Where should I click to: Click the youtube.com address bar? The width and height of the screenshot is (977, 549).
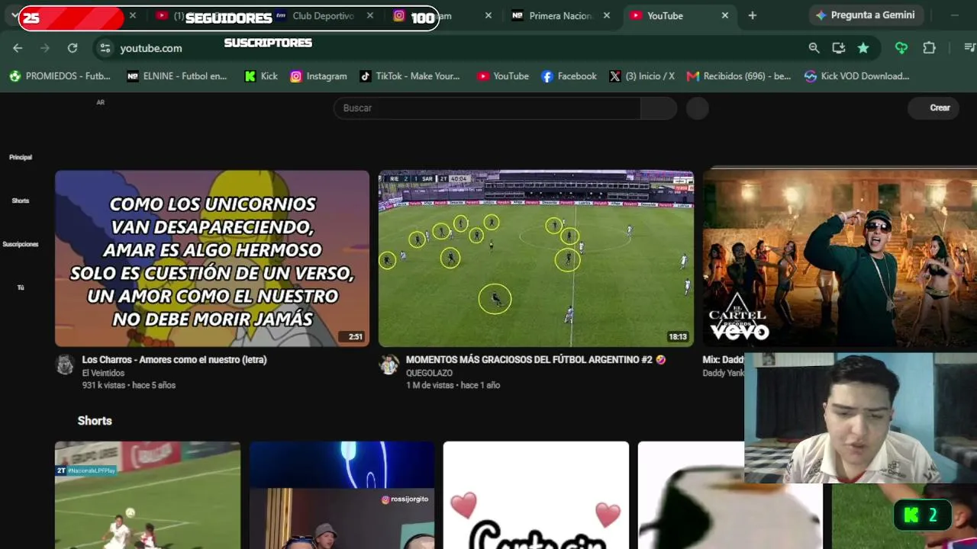coord(458,48)
